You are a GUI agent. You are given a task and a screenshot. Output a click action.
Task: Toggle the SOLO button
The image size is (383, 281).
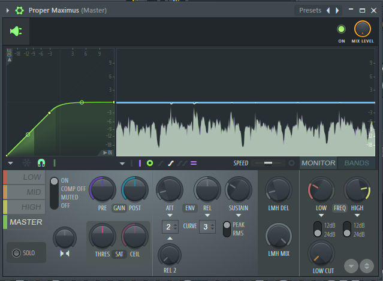pyautogui.click(x=26, y=253)
